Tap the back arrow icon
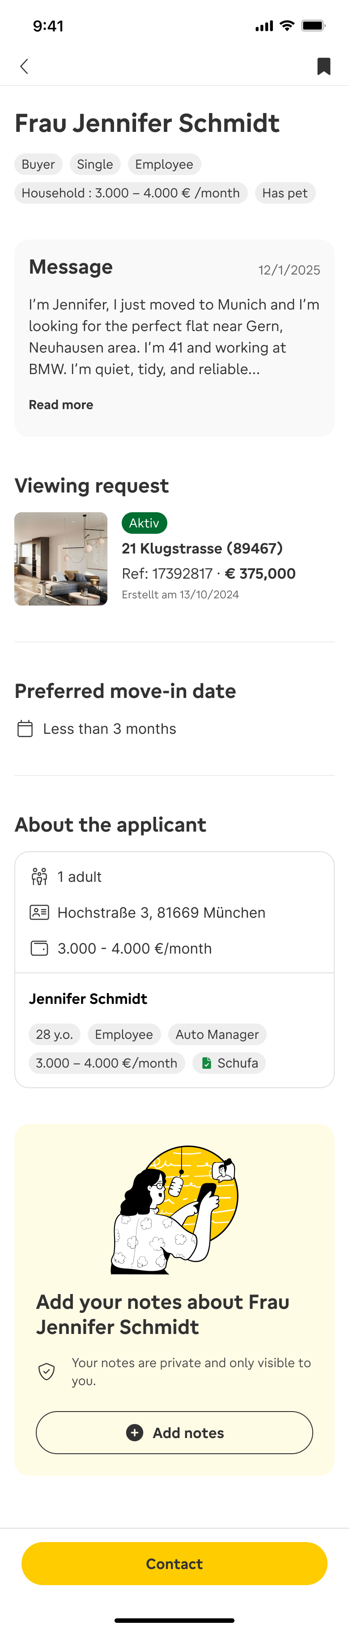The width and height of the screenshot is (349, 1630). click(x=24, y=66)
